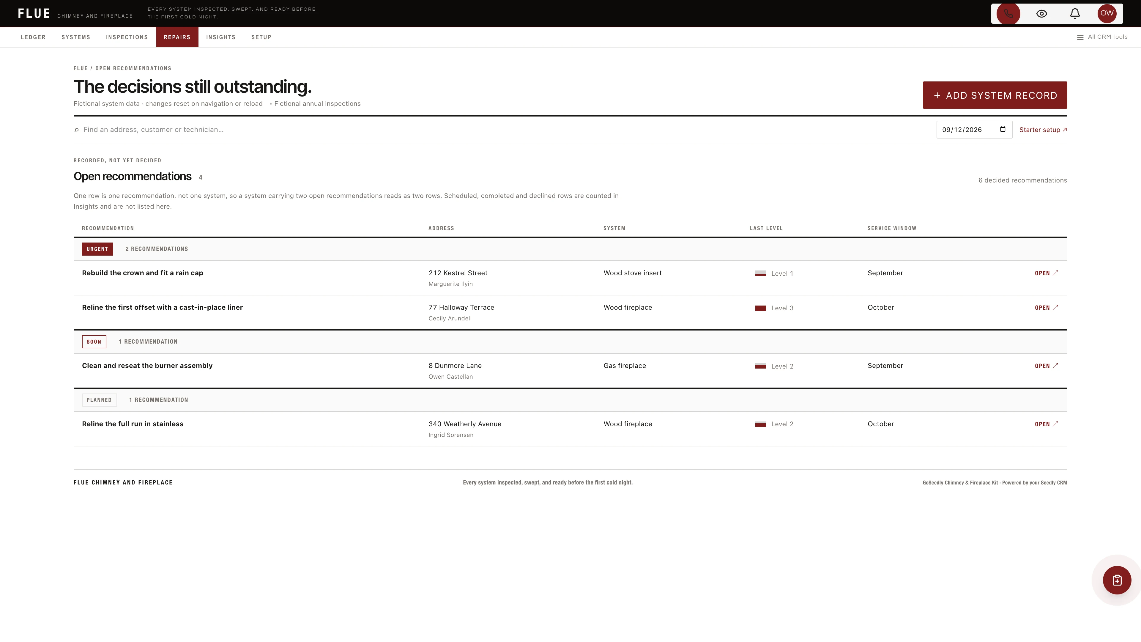Click the Soon group badge
1141x642 pixels.
click(x=94, y=342)
